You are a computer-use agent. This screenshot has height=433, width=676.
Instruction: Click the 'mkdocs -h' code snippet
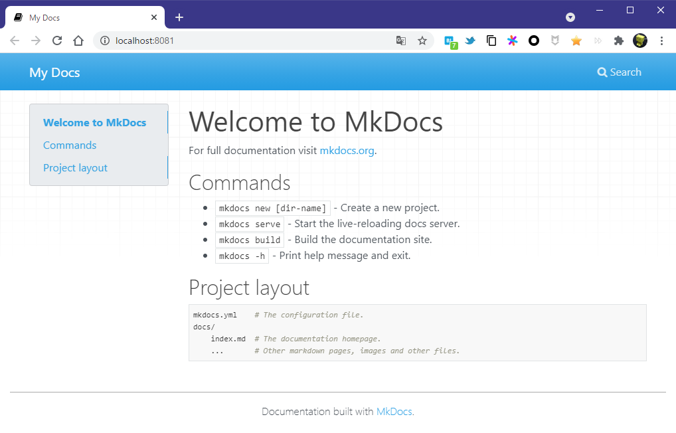coord(242,256)
